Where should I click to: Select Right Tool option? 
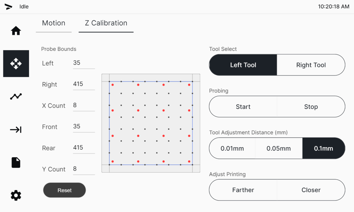pos(311,65)
